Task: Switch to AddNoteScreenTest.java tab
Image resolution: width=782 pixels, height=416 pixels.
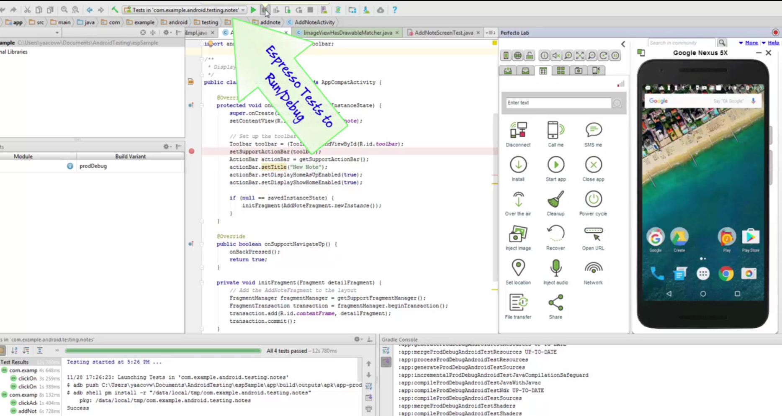Action: click(443, 33)
